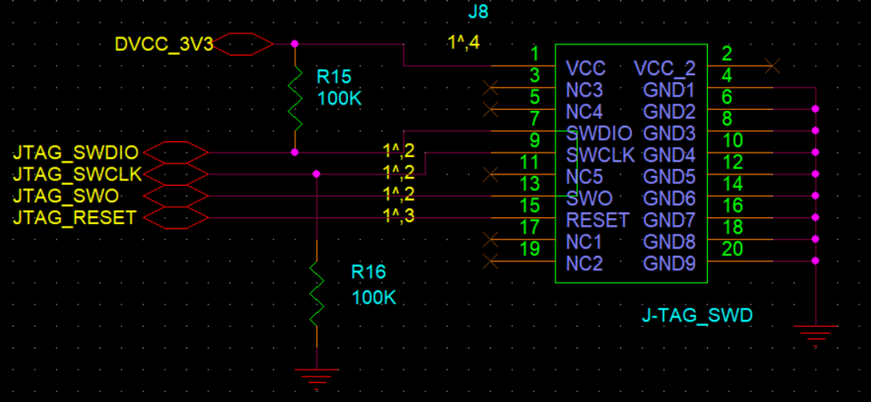This screenshot has width=871, height=402.
Task: Select the 1^,4 cross-reference annotation
Action: (x=463, y=44)
